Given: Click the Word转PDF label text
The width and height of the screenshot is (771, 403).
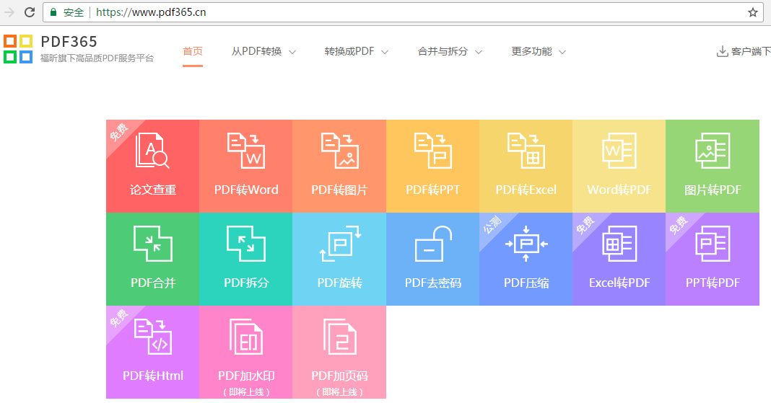Looking at the screenshot, I should click(x=619, y=190).
